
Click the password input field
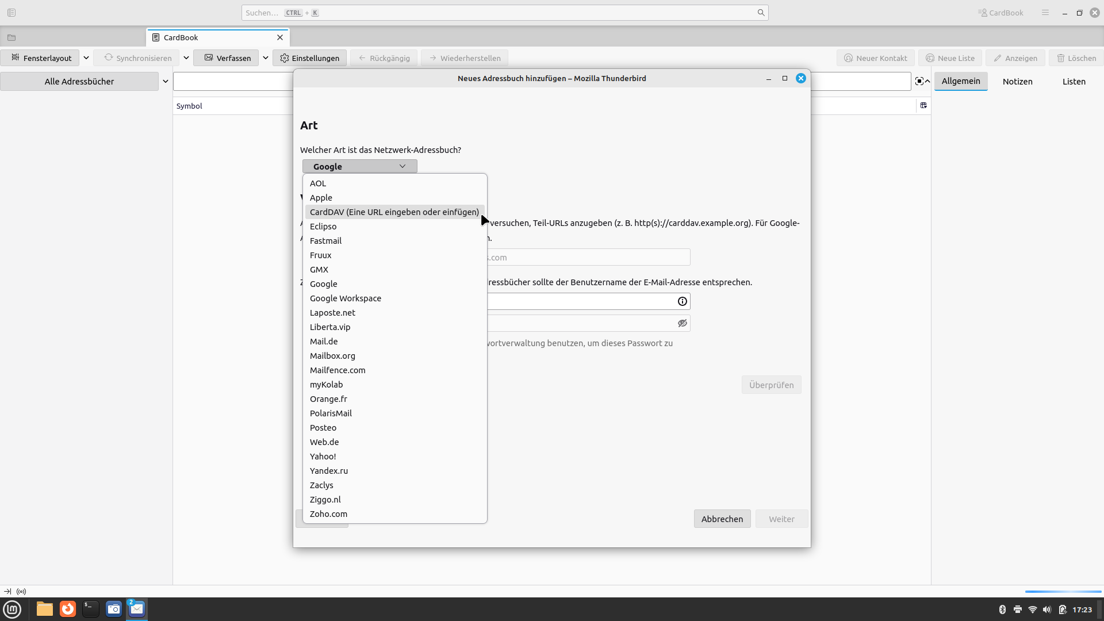[x=588, y=323]
